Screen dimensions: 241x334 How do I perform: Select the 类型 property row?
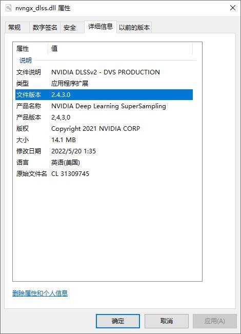(x=104, y=83)
